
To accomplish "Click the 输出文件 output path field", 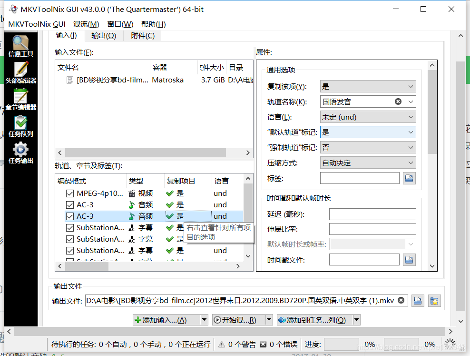I will pyautogui.click(x=246, y=300).
